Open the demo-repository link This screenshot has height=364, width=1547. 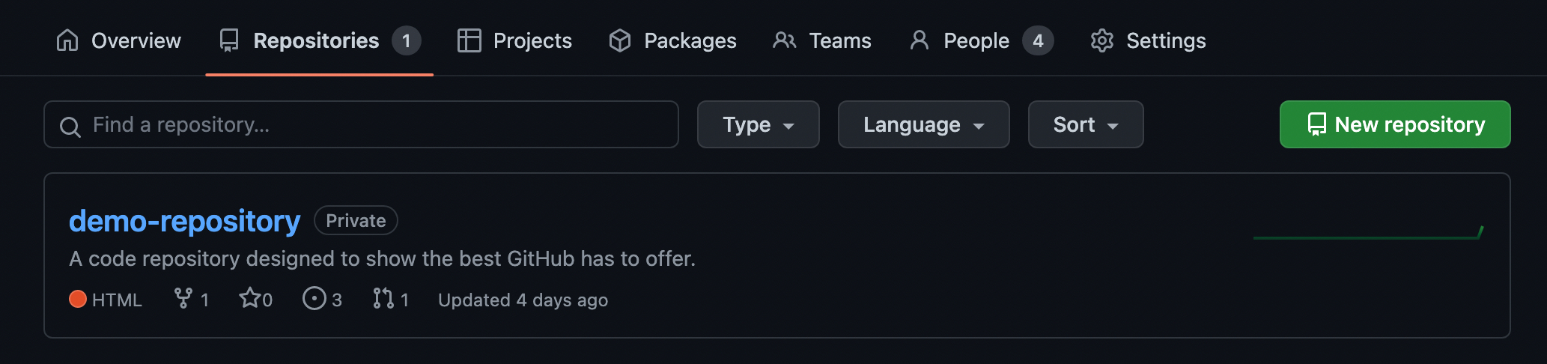coord(184,221)
